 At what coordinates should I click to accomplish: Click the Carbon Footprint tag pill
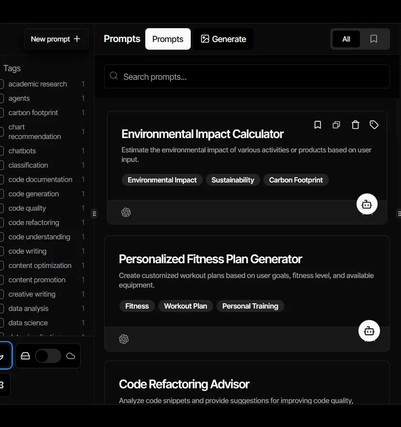pyautogui.click(x=296, y=180)
